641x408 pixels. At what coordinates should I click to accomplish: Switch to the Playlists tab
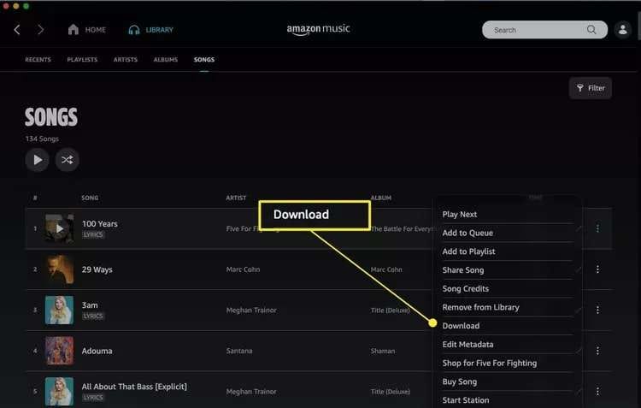[x=82, y=59]
